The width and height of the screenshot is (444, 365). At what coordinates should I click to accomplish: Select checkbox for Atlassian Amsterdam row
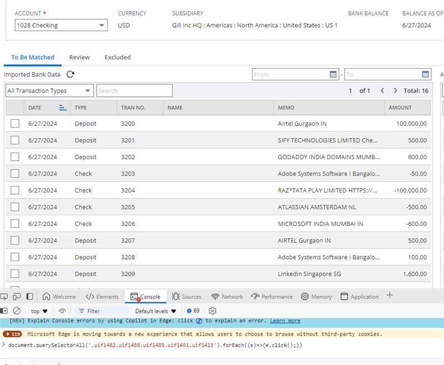(15, 207)
